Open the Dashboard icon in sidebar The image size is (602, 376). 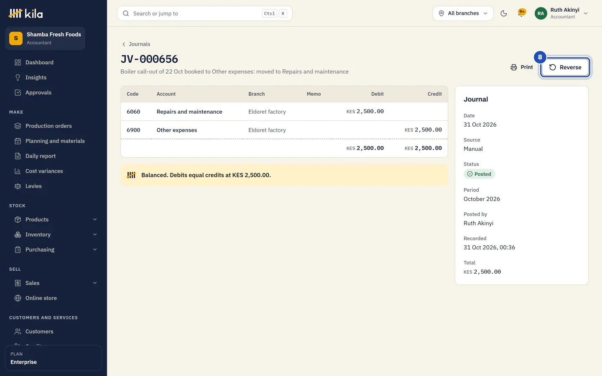tap(18, 62)
